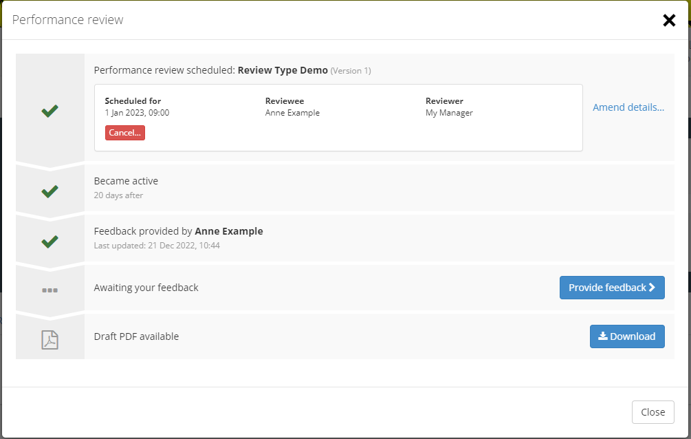Click the Draft PDF available label

[x=136, y=336]
